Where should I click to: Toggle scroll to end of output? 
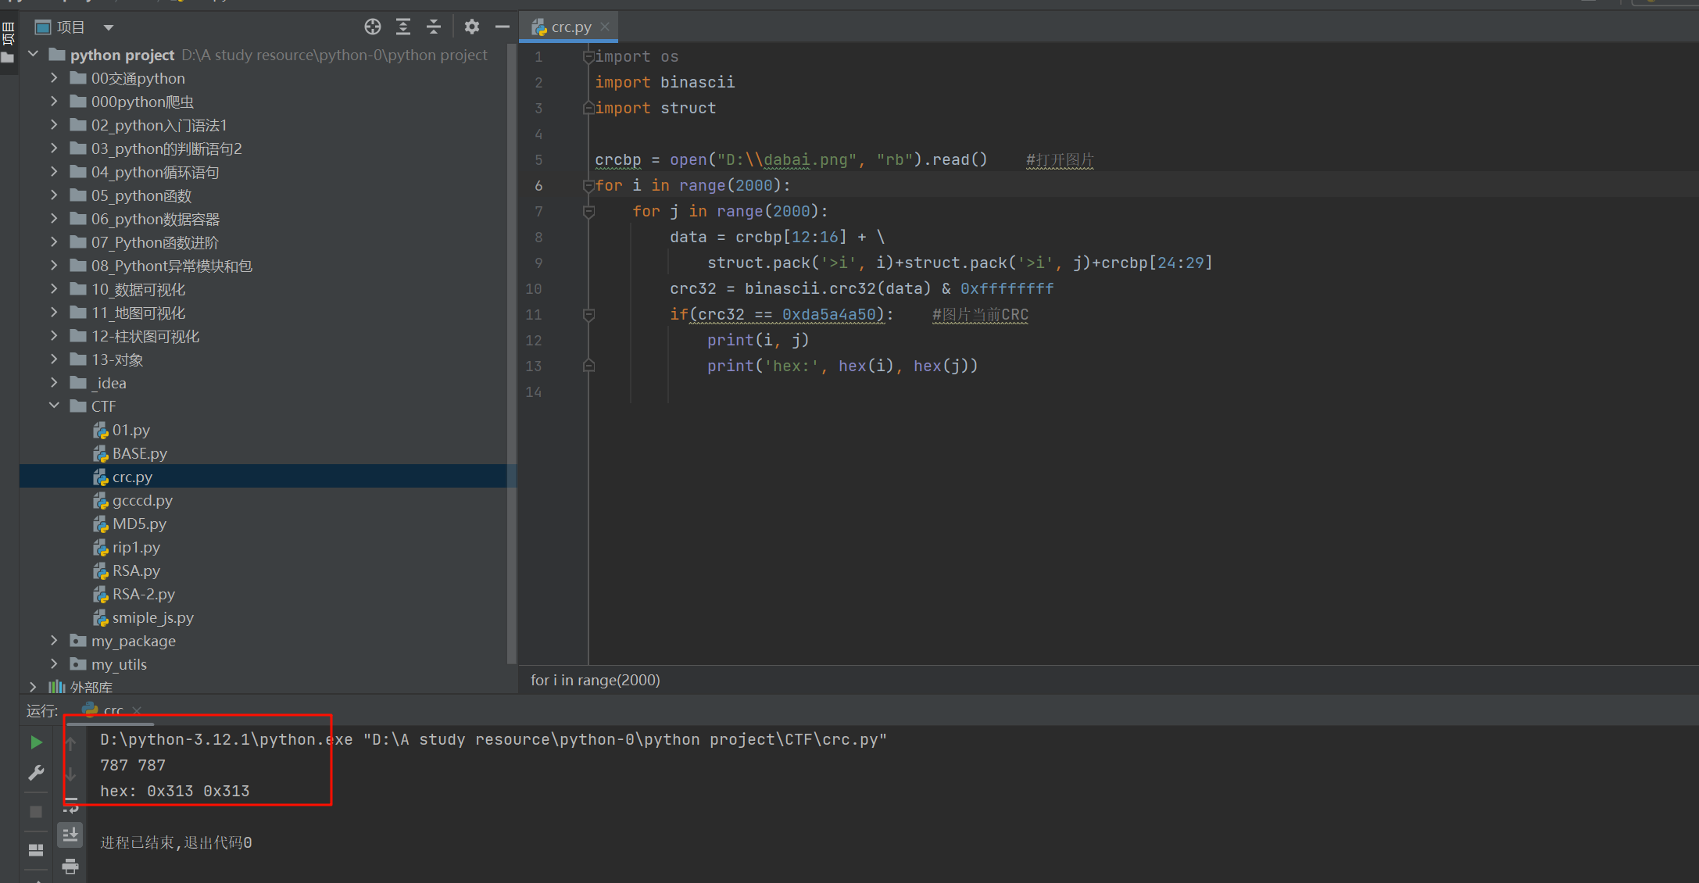[x=70, y=835]
